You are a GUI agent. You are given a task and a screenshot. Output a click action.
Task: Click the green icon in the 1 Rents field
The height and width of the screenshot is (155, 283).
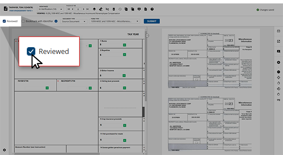tap(125, 45)
